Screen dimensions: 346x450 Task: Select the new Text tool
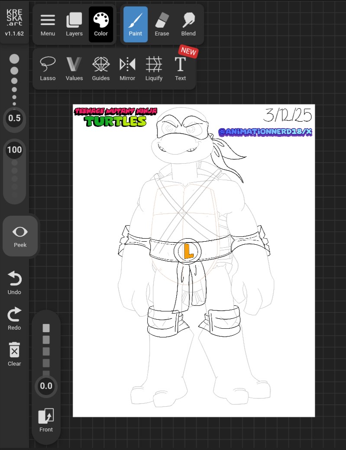pos(180,69)
